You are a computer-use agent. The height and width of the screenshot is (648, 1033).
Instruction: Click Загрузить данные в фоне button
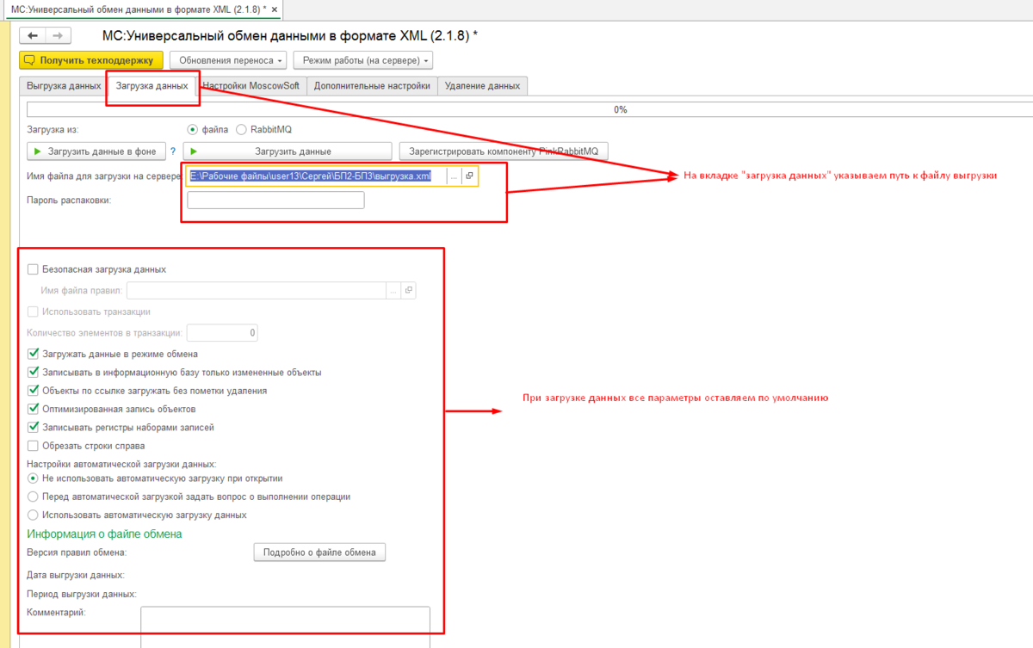(x=96, y=151)
